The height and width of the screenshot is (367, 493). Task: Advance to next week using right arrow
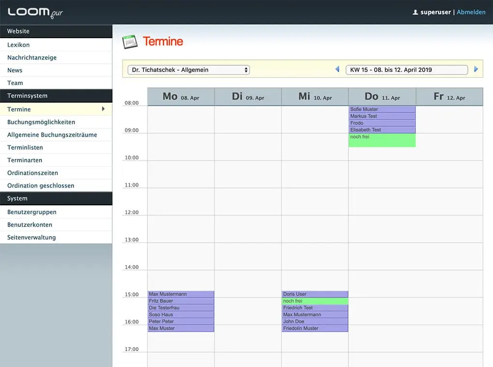pyautogui.click(x=476, y=70)
